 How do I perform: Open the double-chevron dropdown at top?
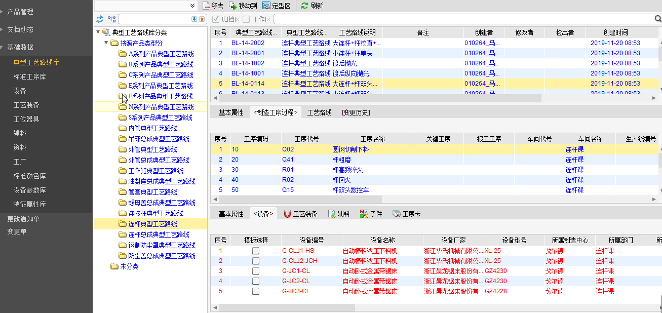192,6
